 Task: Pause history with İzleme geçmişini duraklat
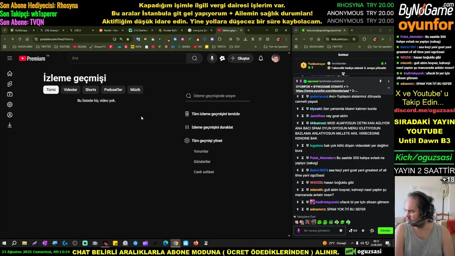pyautogui.click(x=209, y=127)
